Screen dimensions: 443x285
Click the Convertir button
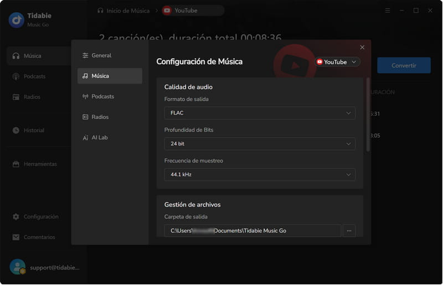click(x=404, y=65)
